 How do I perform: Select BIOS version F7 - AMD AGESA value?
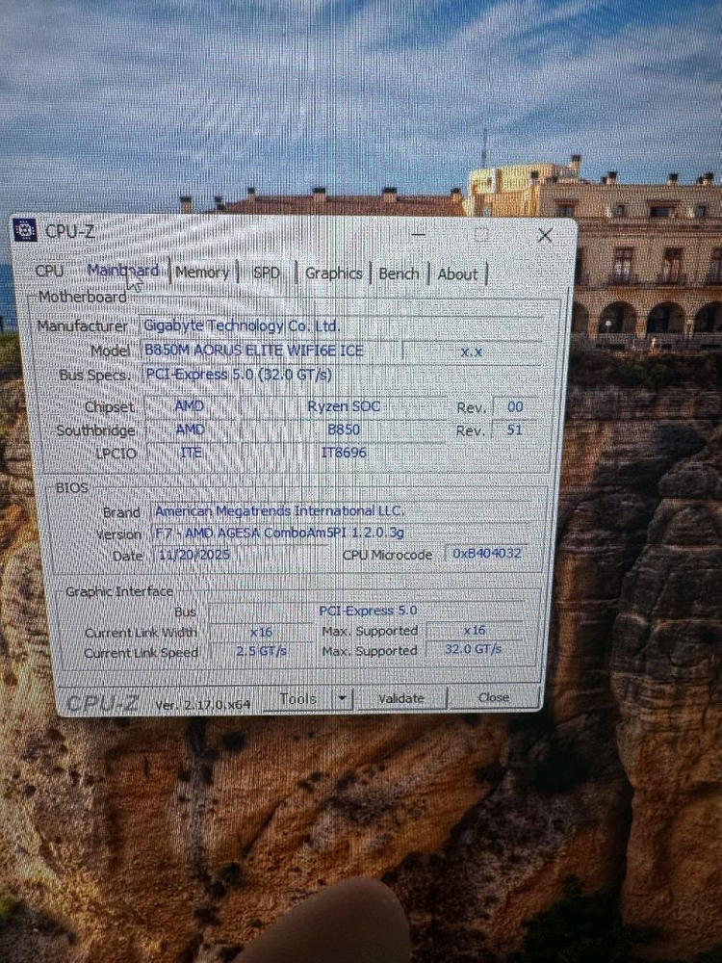pos(342,533)
